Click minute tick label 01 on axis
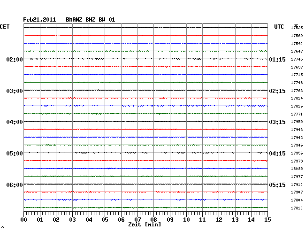Viewport: 305px width, 232px height. [40, 220]
